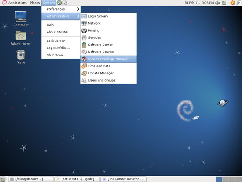Click the Users and Groups icon
242x182 pixels.
84,80
